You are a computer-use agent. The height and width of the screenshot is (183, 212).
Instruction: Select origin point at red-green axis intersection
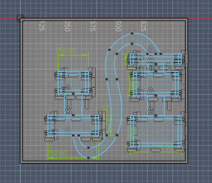click(x=20, y=18)
